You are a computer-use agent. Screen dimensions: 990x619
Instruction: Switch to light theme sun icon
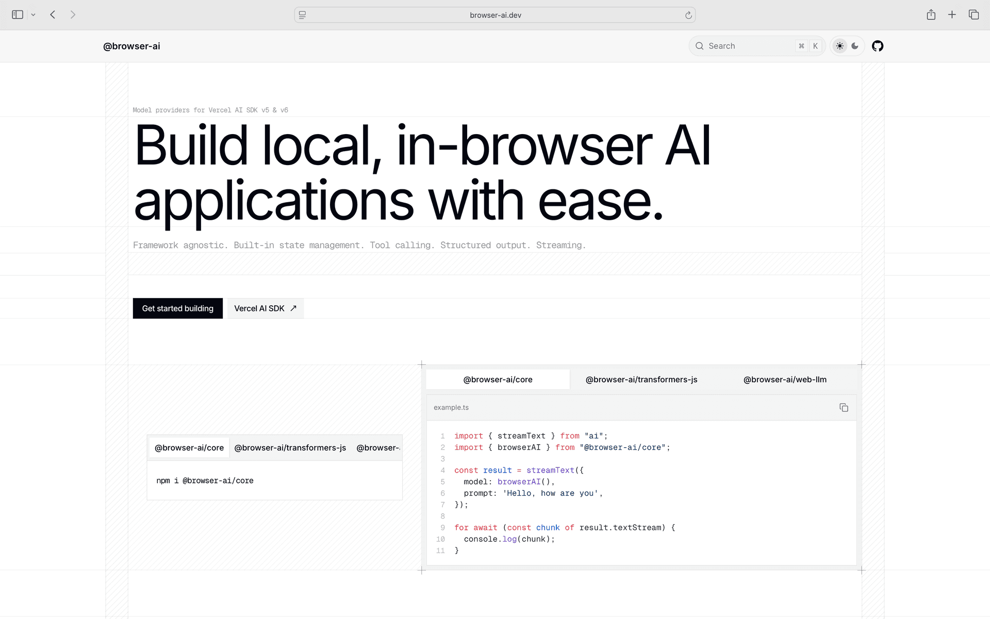[840, 46]
